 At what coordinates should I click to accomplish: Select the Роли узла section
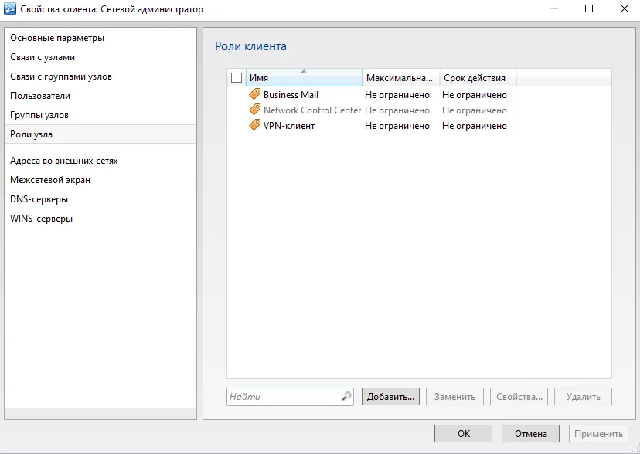(100, 134)
